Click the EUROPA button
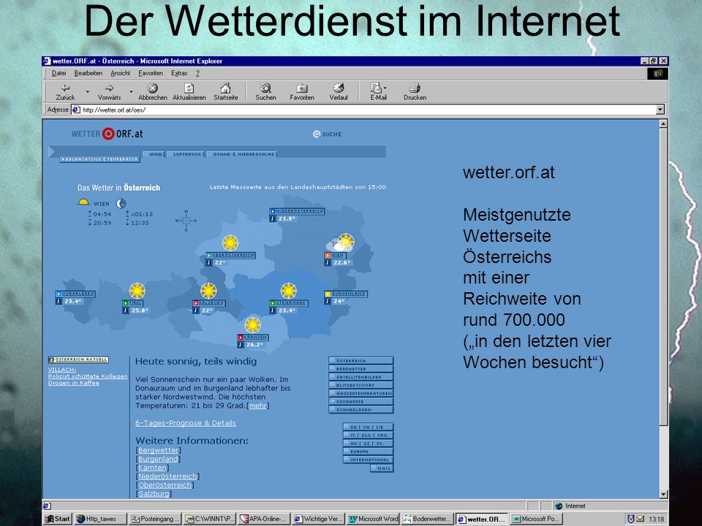Screen dimensions: 702x526 tap(368, 451)
